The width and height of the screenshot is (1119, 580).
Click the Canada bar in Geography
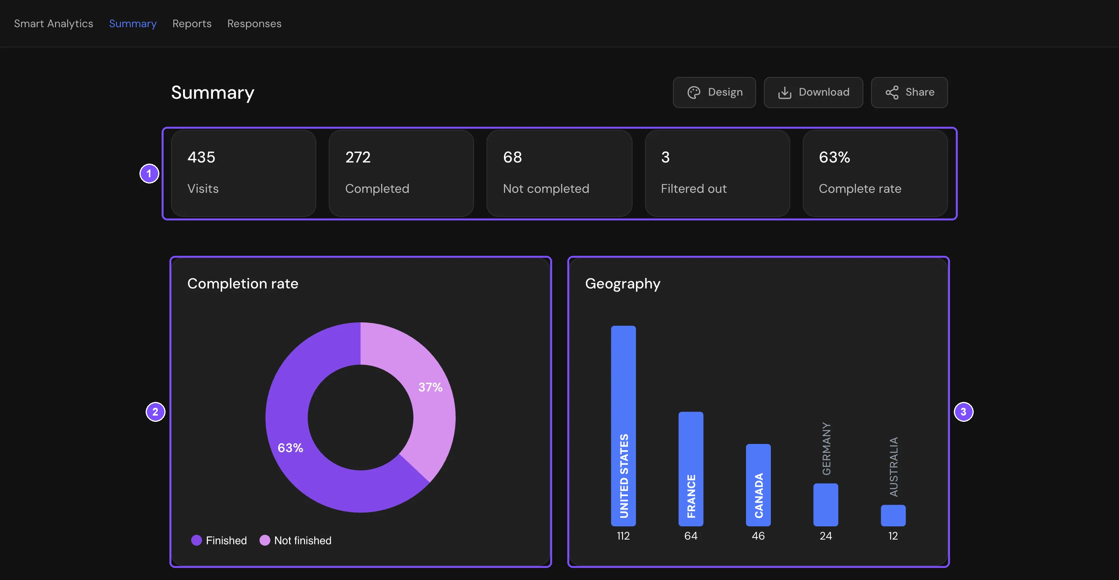click(758, 485)
